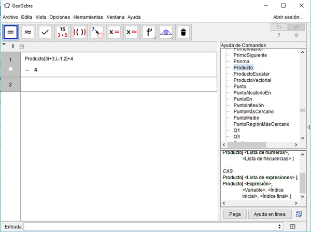
Task: Click the Delete trash can tool
Action: click(x=183, y=32)
